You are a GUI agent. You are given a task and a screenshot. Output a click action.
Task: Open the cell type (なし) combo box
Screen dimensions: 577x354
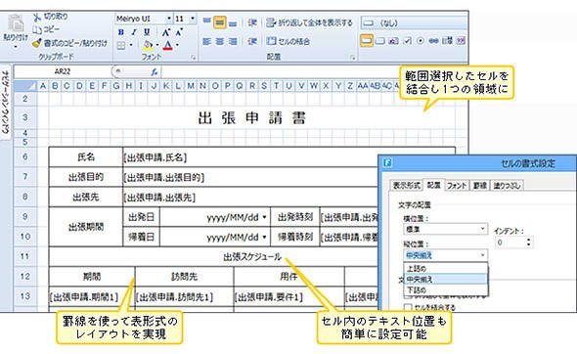point(414,22)
